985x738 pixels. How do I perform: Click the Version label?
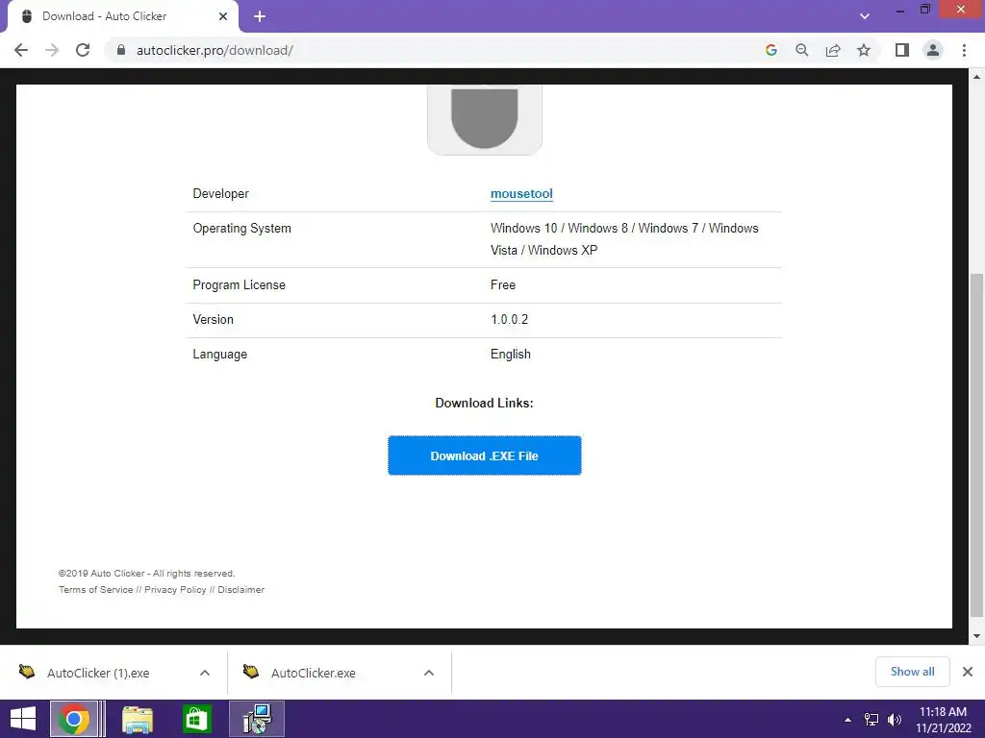[x=213, y=319]
